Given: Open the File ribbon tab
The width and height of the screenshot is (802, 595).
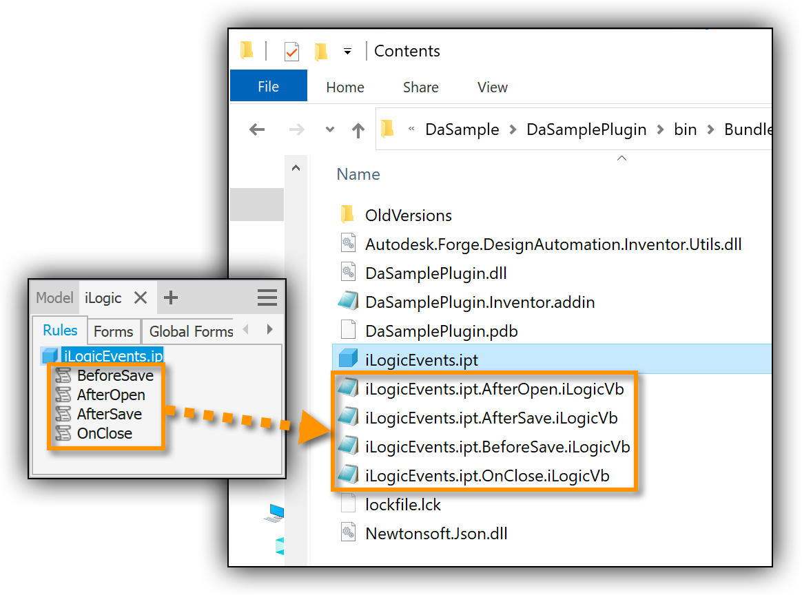Looking at the screenshot, I should pos(269,86).
